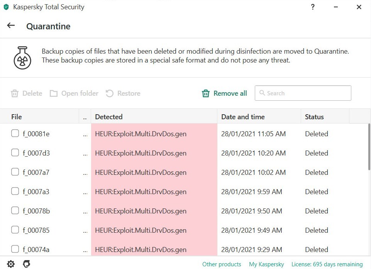Check the box for file f_000785

(x=15, y=230)
